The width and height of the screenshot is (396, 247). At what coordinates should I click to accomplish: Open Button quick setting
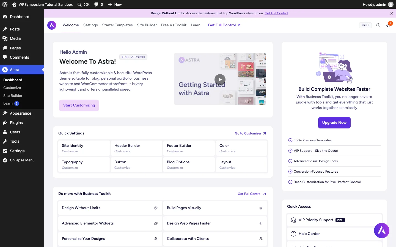pyautogui.click(x=136, y=165)
